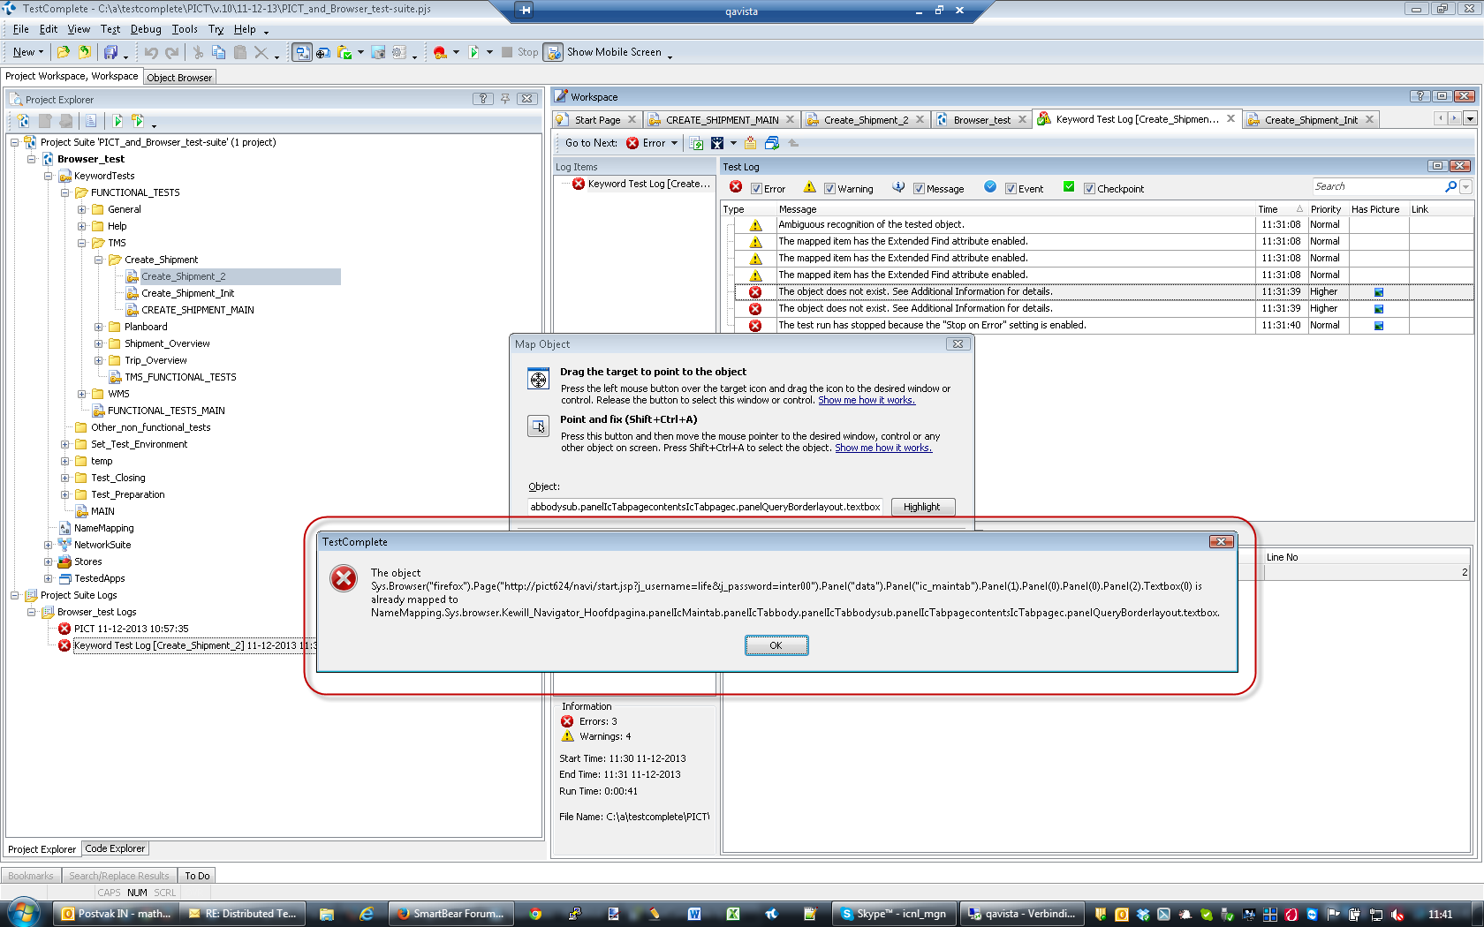
Task: Click the Open project folder icon
Action: [64, 53]
